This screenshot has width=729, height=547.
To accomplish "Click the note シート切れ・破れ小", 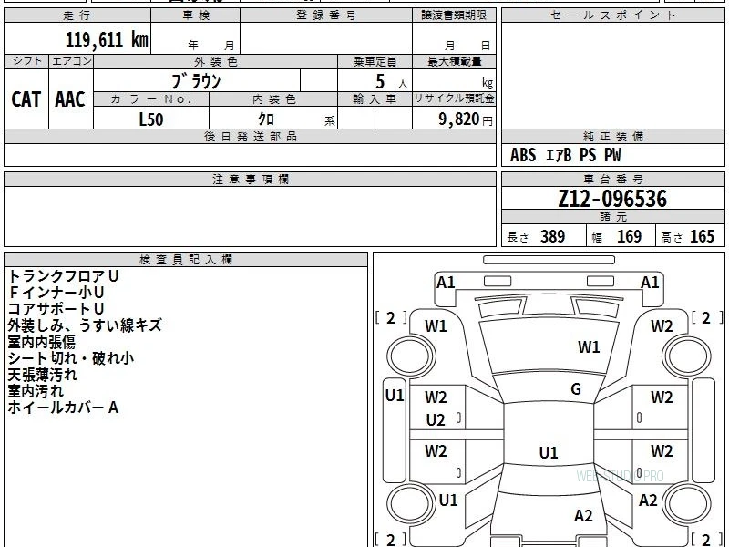I will (x=71, y=358).
